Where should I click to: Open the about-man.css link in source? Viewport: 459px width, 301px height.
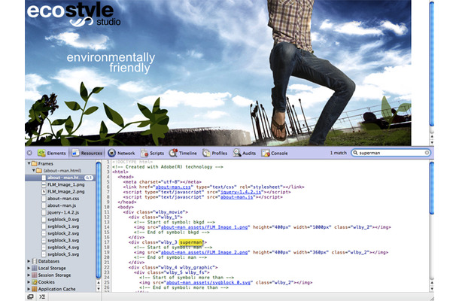click(x=173, y=187)
